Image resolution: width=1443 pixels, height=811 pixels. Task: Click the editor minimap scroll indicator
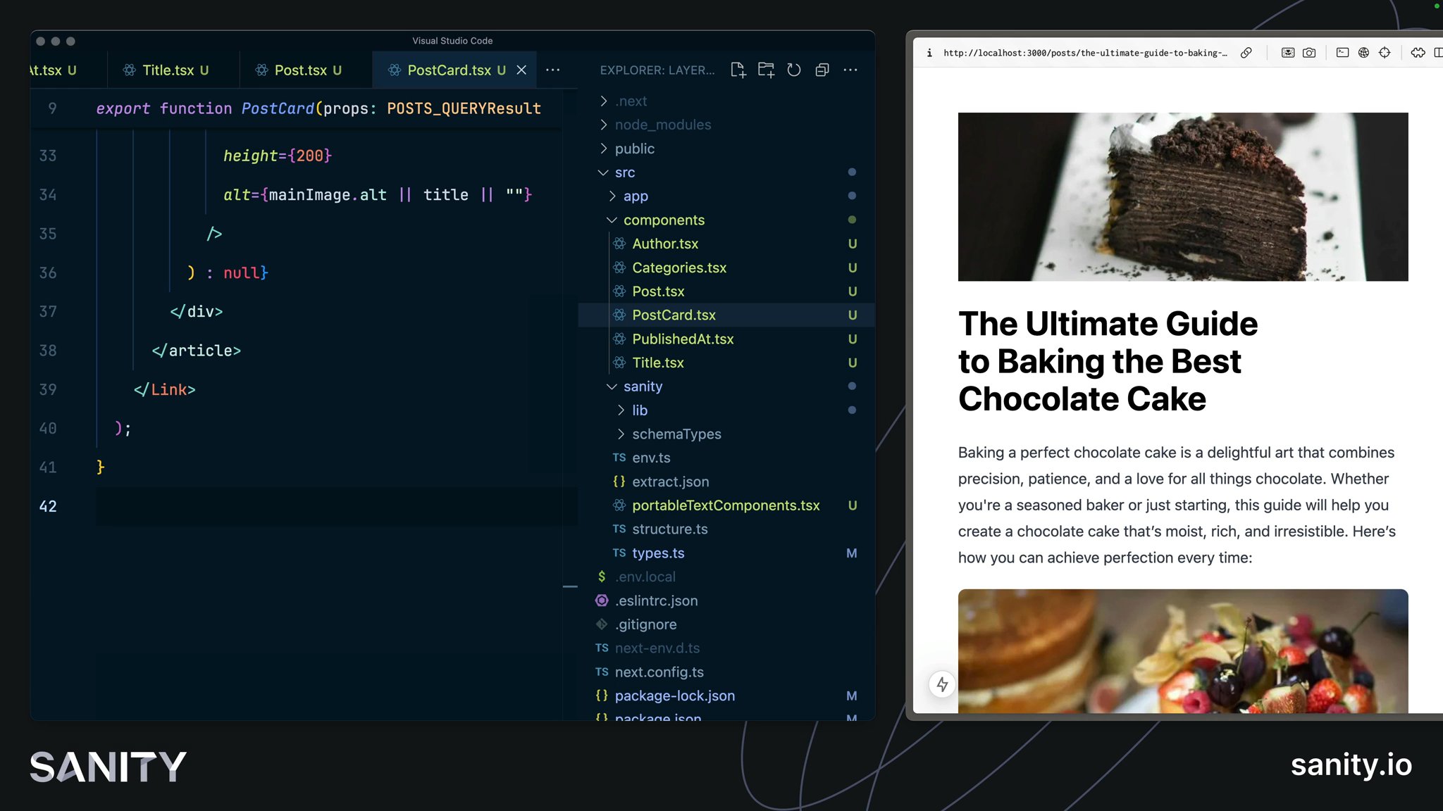pos(570,586)
